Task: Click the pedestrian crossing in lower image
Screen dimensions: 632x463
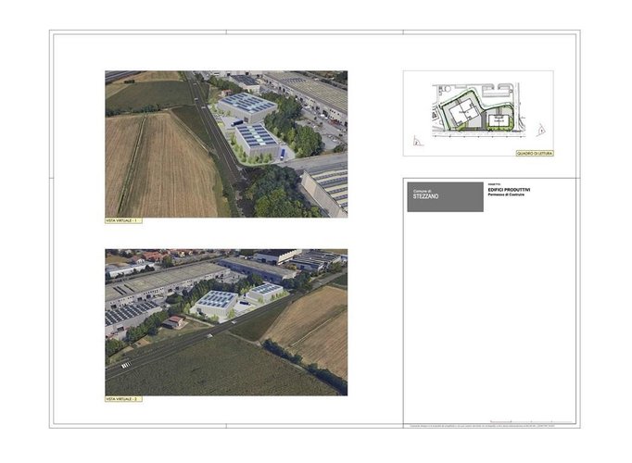Action: (124, 365)
